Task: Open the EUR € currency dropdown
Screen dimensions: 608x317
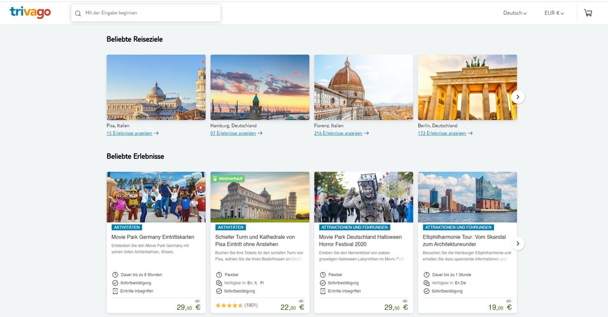Action: click(554, 13)
